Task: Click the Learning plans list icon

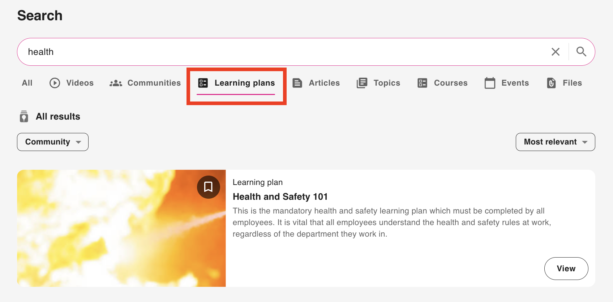Action: click(203, 83)
